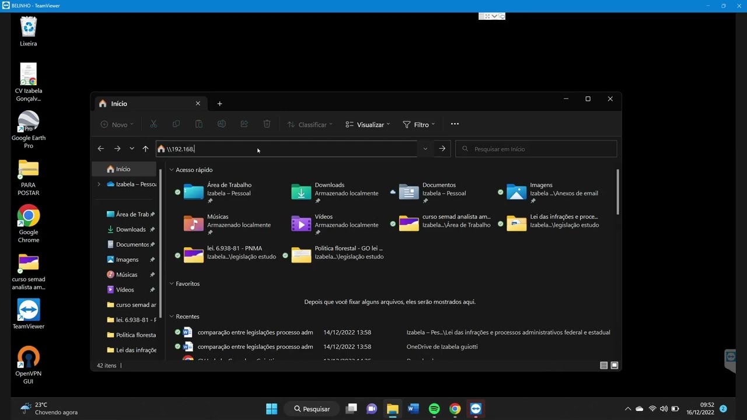Open the file modified 14/12/2022 located in OneDrive de Izabela guiotti

pos(392,346)
